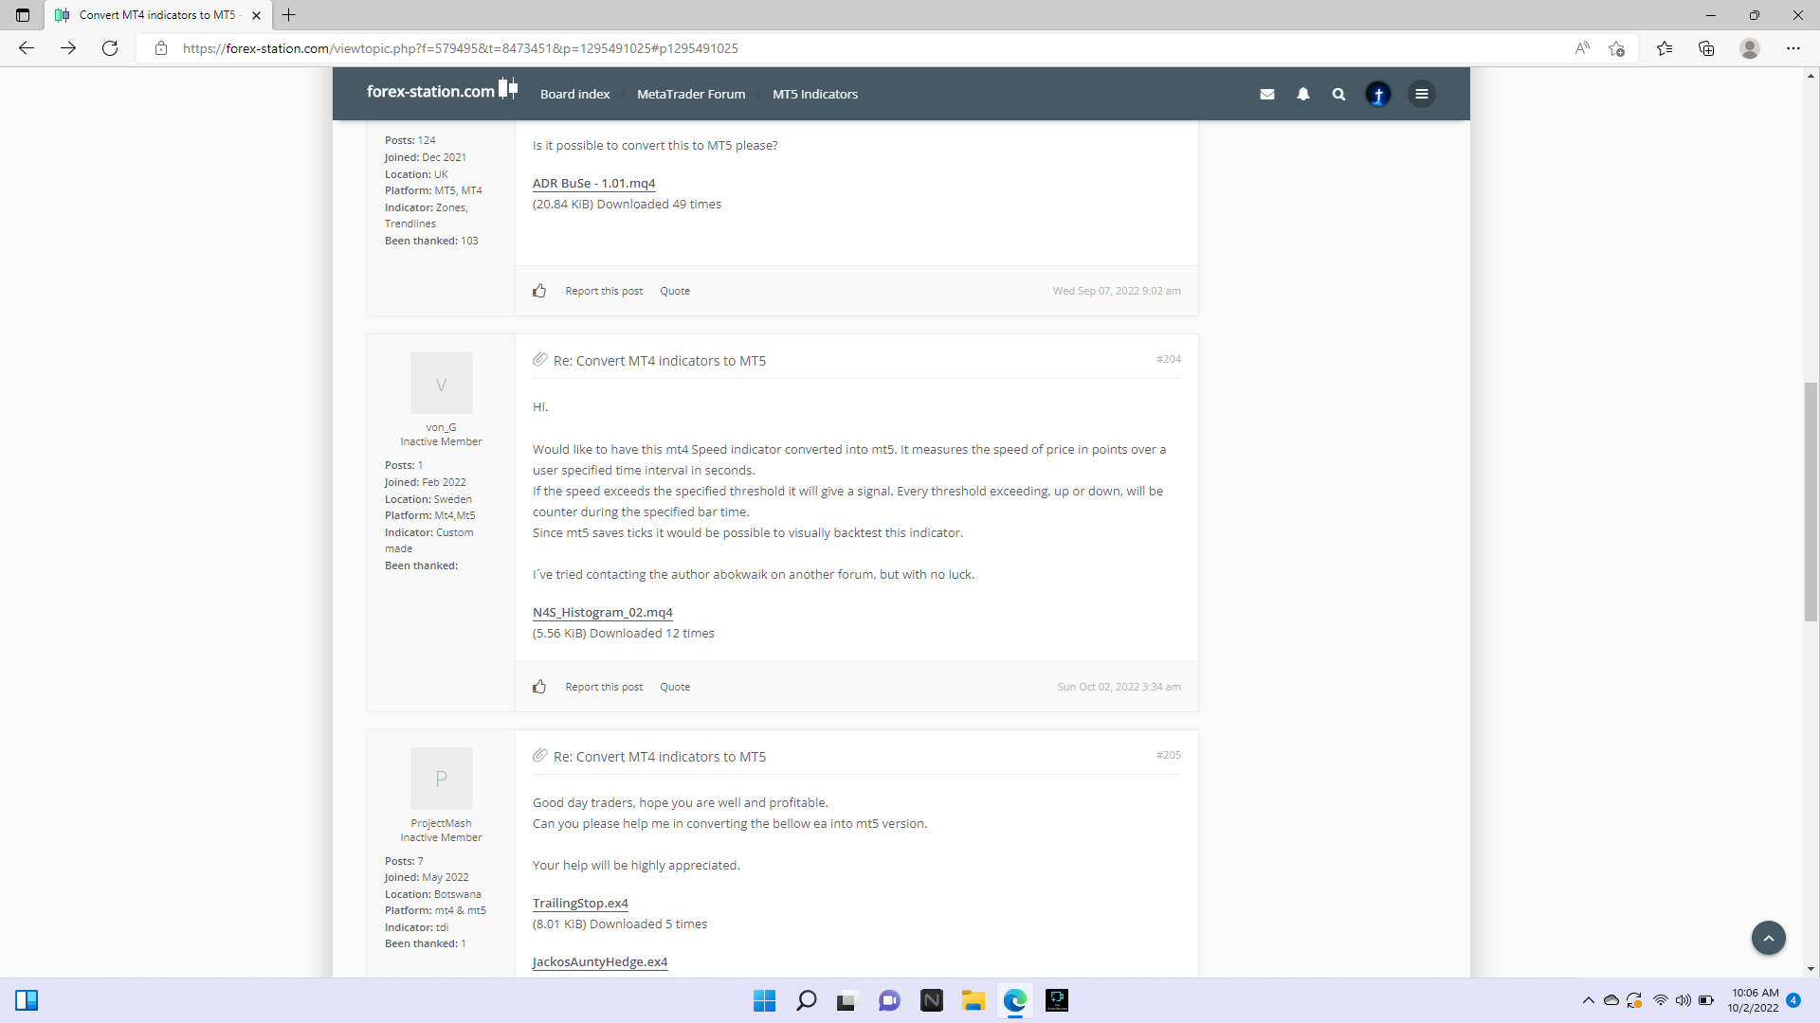Image resolution: width=1820 pixels, height=1023 pixels.
Task: Like von_G's post with thumbs-up icon
Action: [x=539, y=687]
